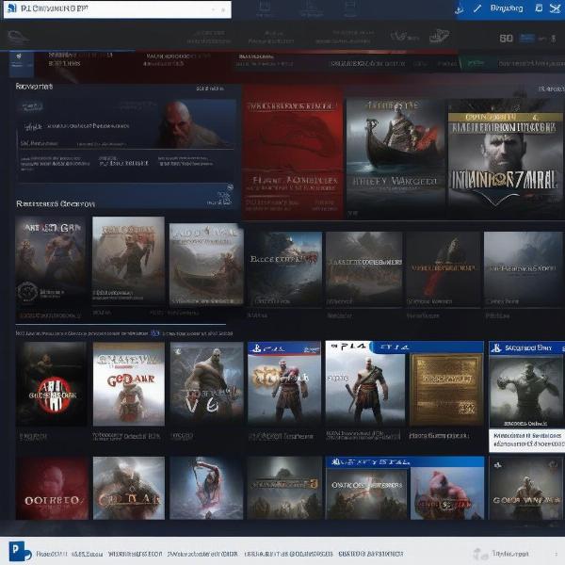Open the bottom-row cover with the gold logo
The height and width of the screenshot is (565, 565).
(129, 488)
